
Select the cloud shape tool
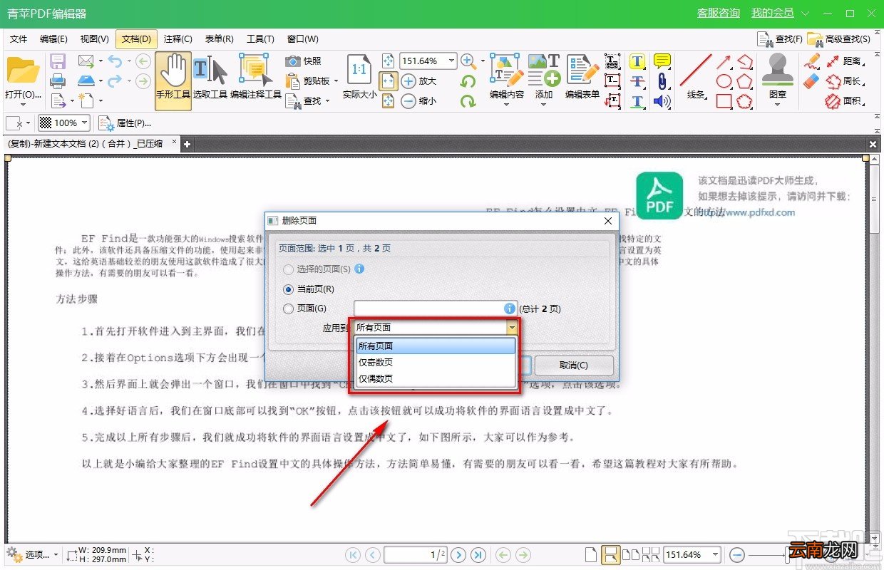(745, 101)
